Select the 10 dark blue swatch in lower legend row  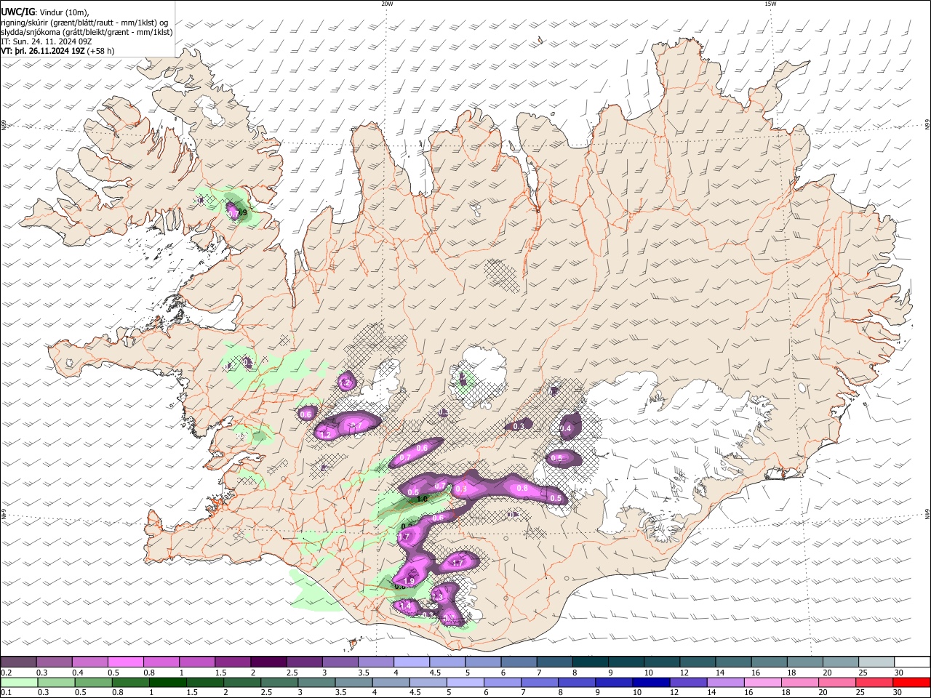651,683
